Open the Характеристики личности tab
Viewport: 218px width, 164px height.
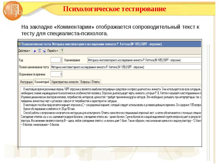coord(65,82)
